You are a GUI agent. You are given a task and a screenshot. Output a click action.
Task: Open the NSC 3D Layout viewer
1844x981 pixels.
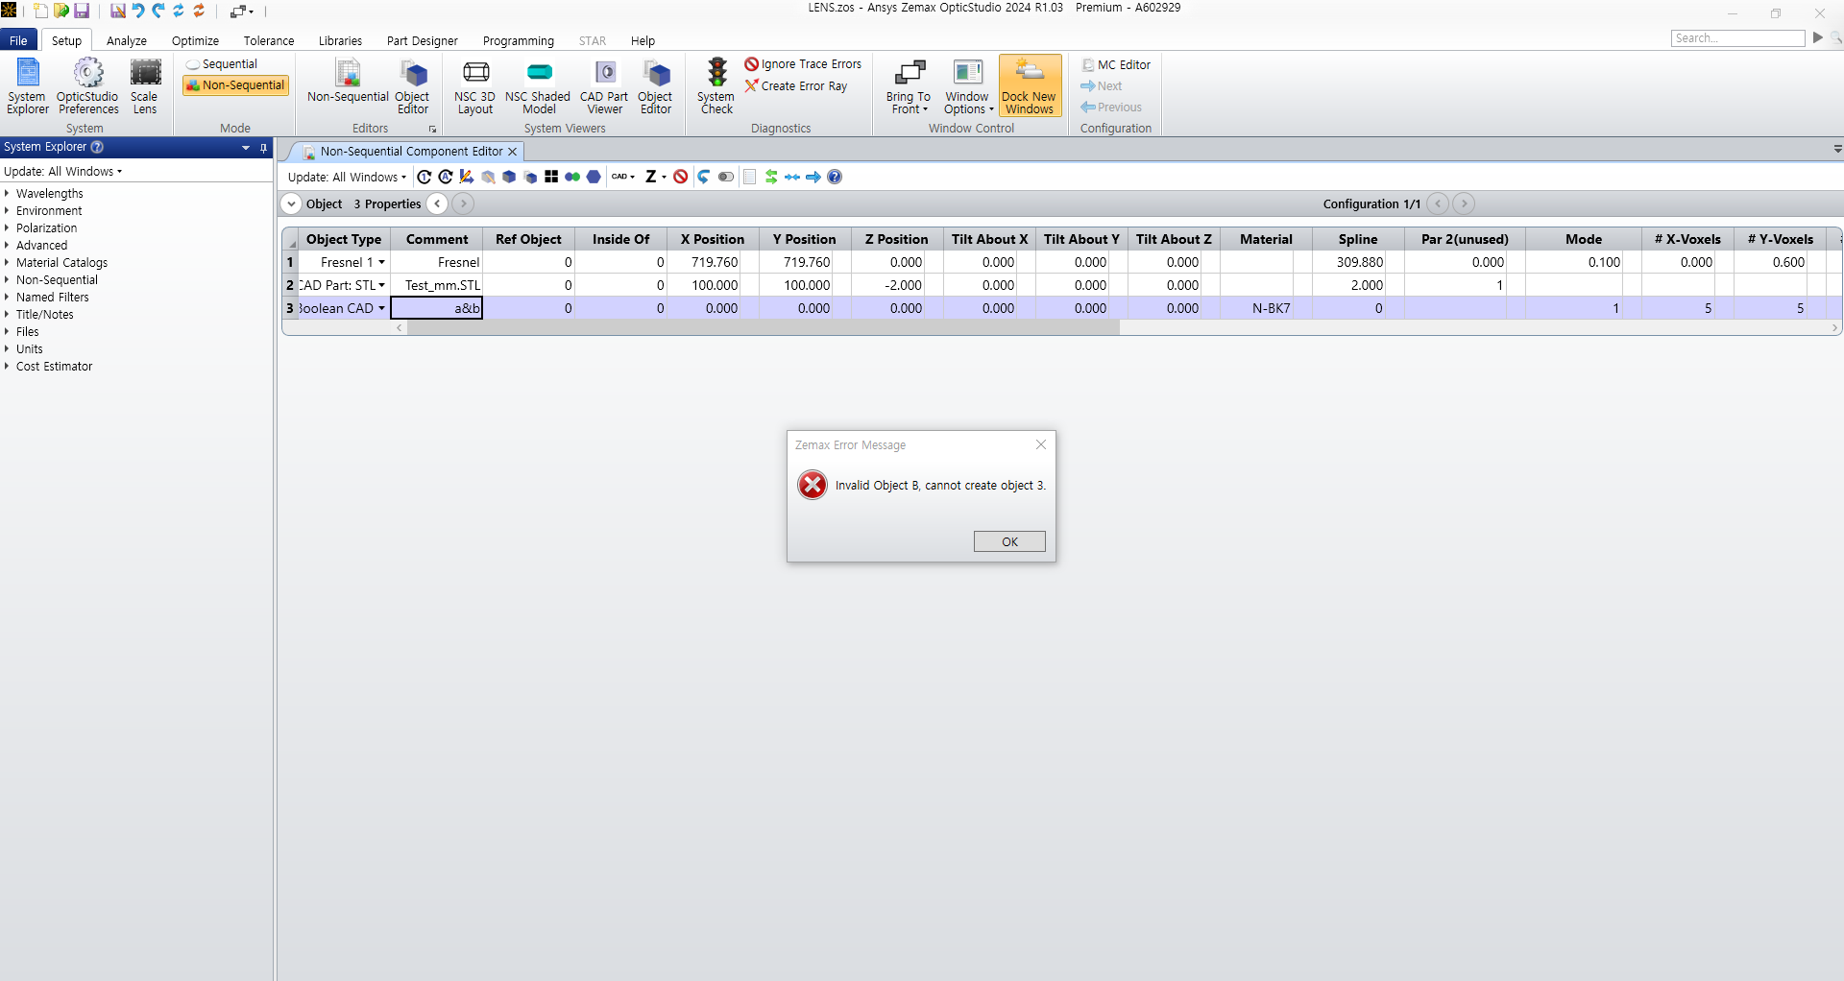point(475,86)
